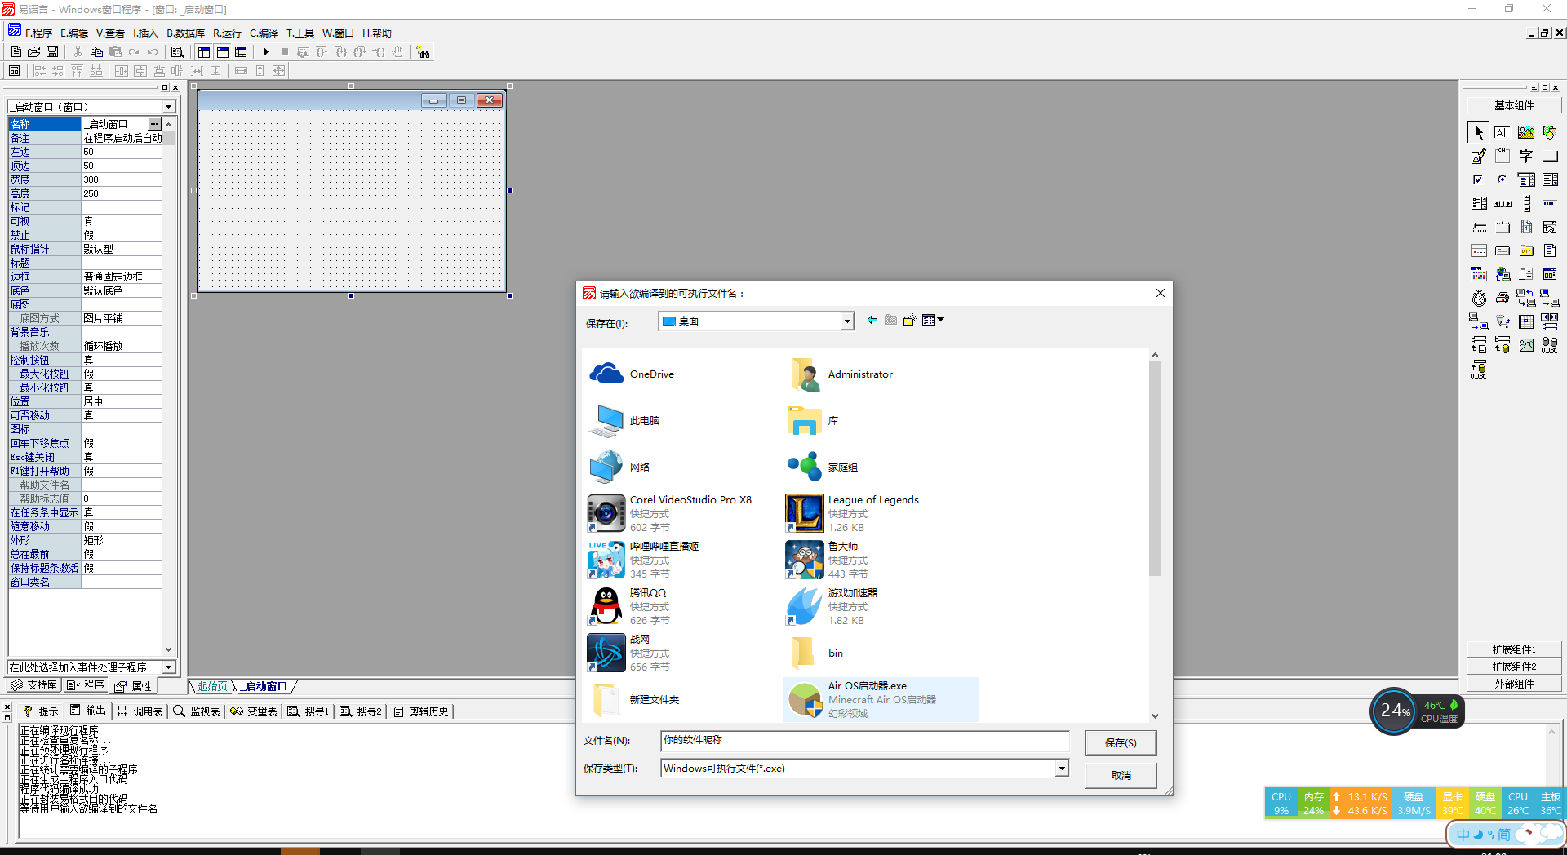Select the Air OS启动器.exe file
The width and height of the screenshot is (1567, 855).
pyautogui.click(x=881, y=699)
